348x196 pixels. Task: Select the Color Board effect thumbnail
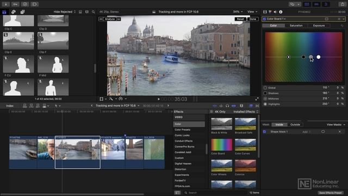click(221, 145)
